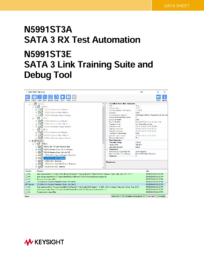Click the log panel vertical scrollbar
Image resolution: width=204 pixels, height=264 pixels.
pos(167,183)
